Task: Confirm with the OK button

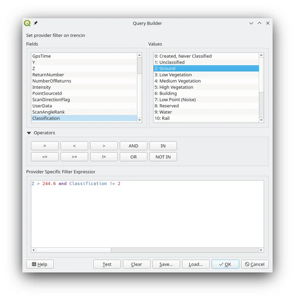Action: click(225, 264)
